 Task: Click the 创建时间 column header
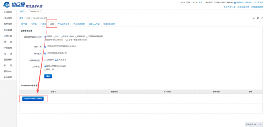pyautogui.click(x=114, y=92)
